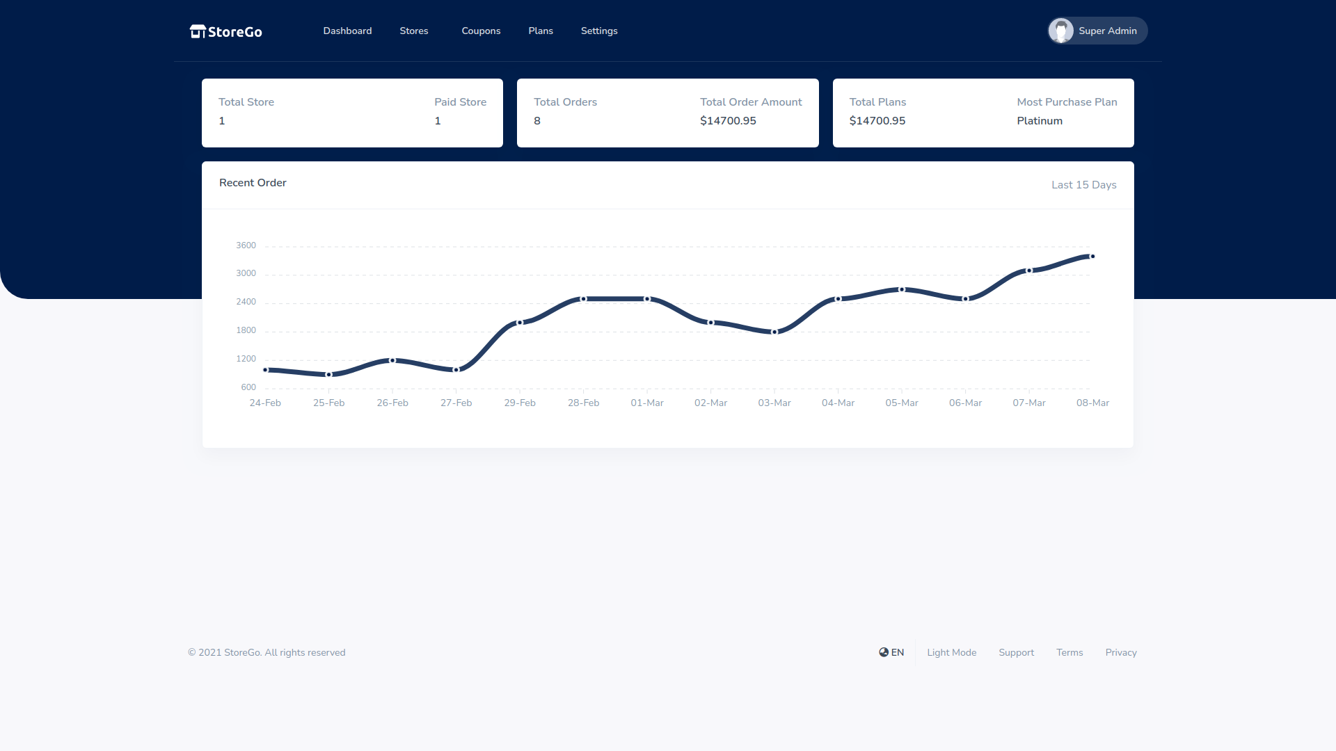Viewport: 1336px width, 751px height.
Task: Open the Privacy link
Action: [x=1121, y=652]
